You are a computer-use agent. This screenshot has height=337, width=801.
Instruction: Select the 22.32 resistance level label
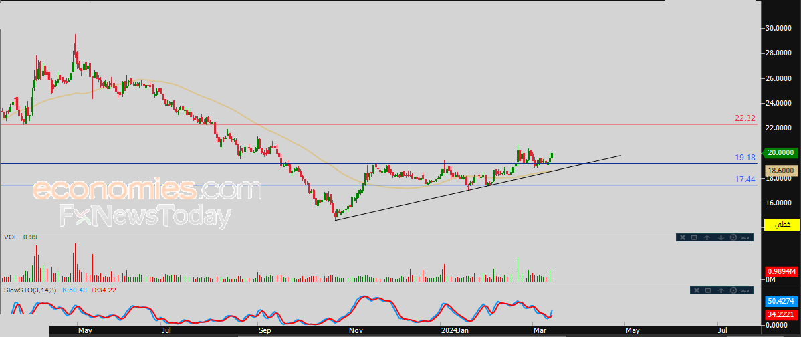coord(745,118)
